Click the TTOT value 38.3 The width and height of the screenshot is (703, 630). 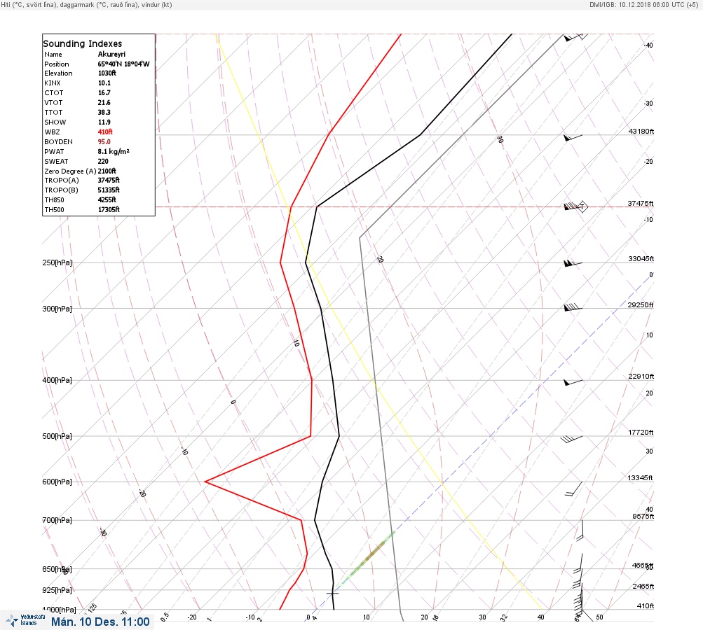[104, 113]
